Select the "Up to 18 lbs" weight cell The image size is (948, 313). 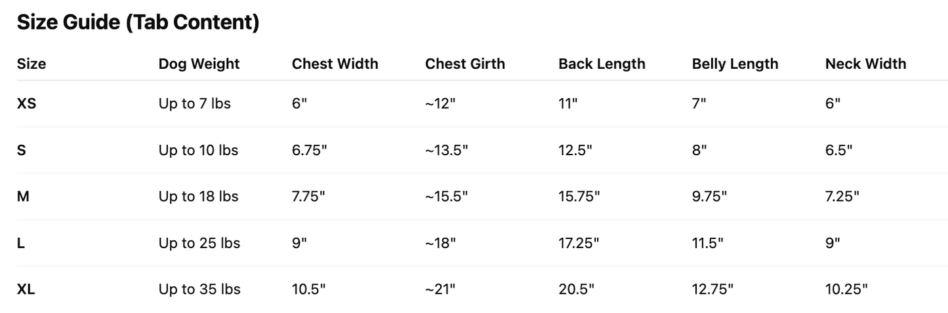click(x=198, y=196)
